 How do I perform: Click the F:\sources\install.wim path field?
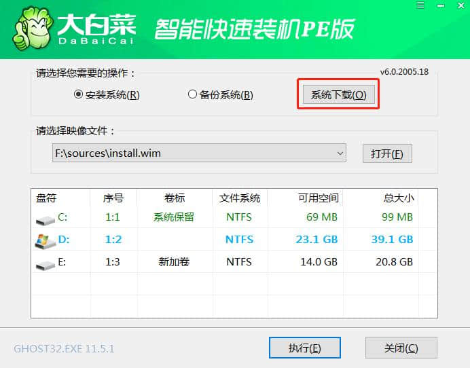[199, 153]
